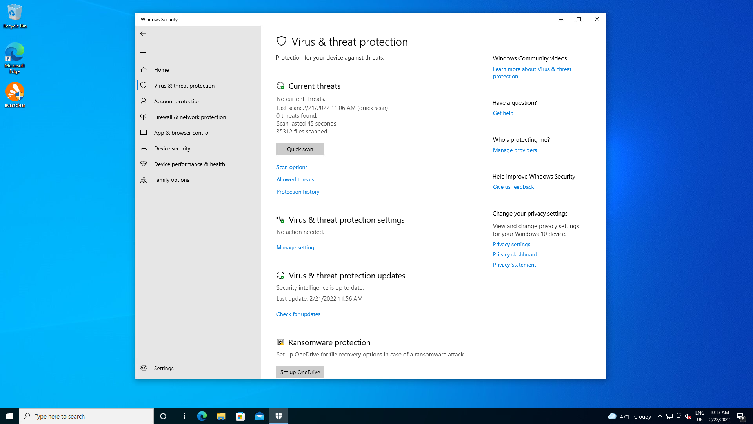Click the antenna icon for Firewall & network
The width and height of the screenshot is (753, 424).
pos(144,117)
